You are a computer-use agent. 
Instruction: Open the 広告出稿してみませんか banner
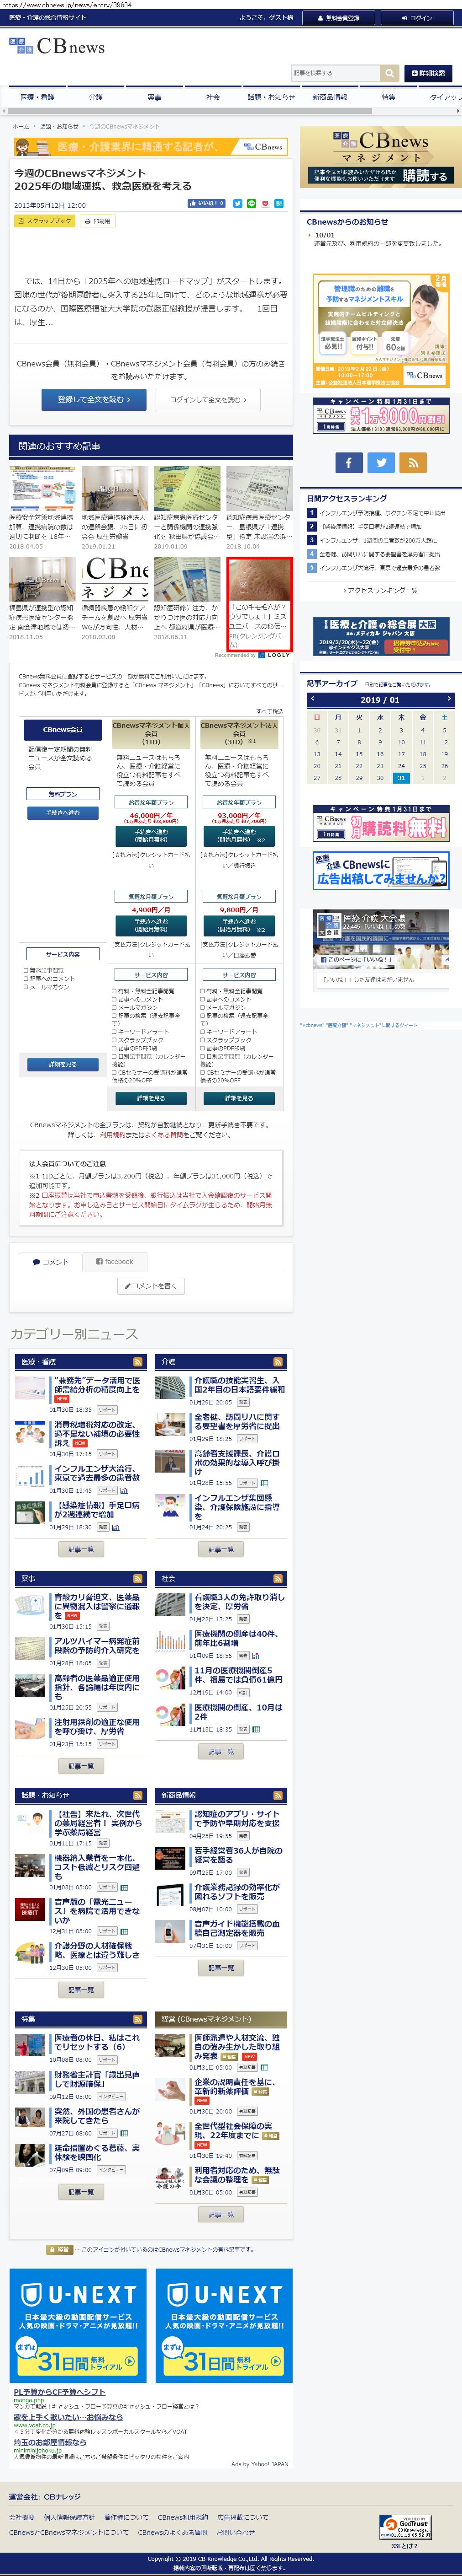[380, 870]
